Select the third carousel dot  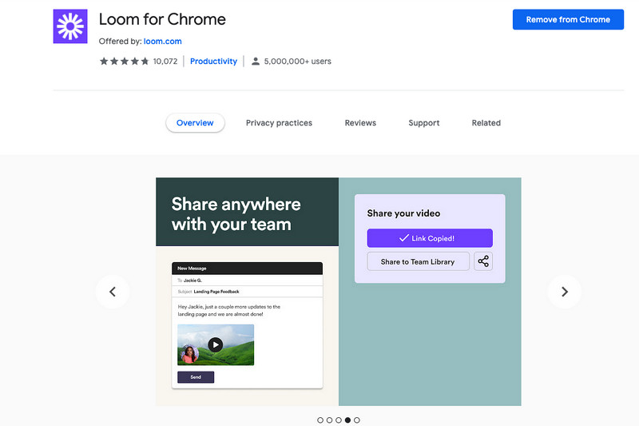(339, 420)
